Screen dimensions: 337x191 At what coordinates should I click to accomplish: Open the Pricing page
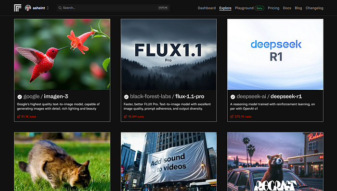click(x=273, y=8)
